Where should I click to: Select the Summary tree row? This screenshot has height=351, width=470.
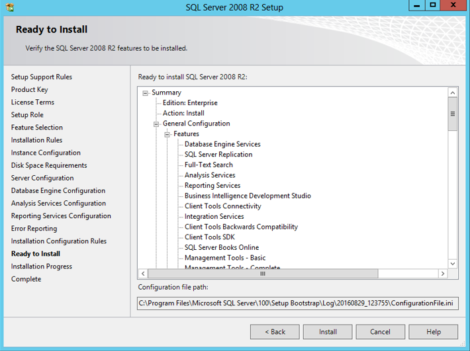tap(166, 93)
